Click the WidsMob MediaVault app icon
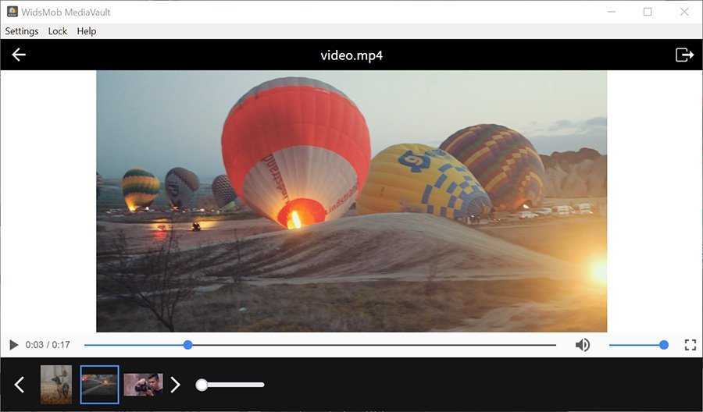 coord(12,12)
